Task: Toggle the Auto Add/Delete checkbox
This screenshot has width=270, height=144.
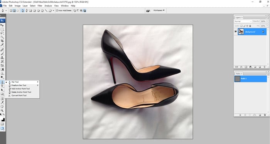Action: pos(57,11)
